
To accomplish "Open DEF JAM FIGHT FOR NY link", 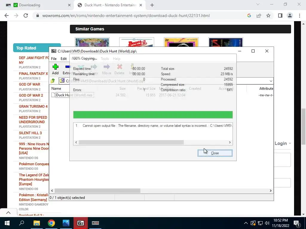I will (33, 60).
